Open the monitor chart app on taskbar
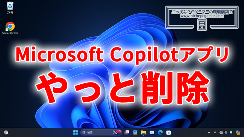The width and height of the screenshot is (244, 137). [x=152, y=132]
